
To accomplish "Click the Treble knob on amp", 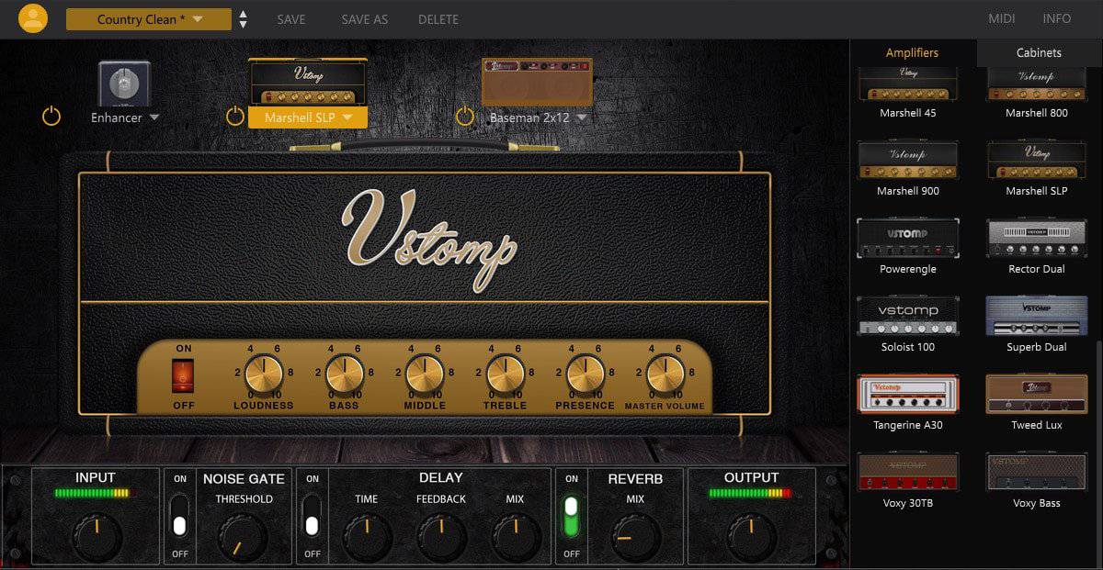I will coord(505,374).
